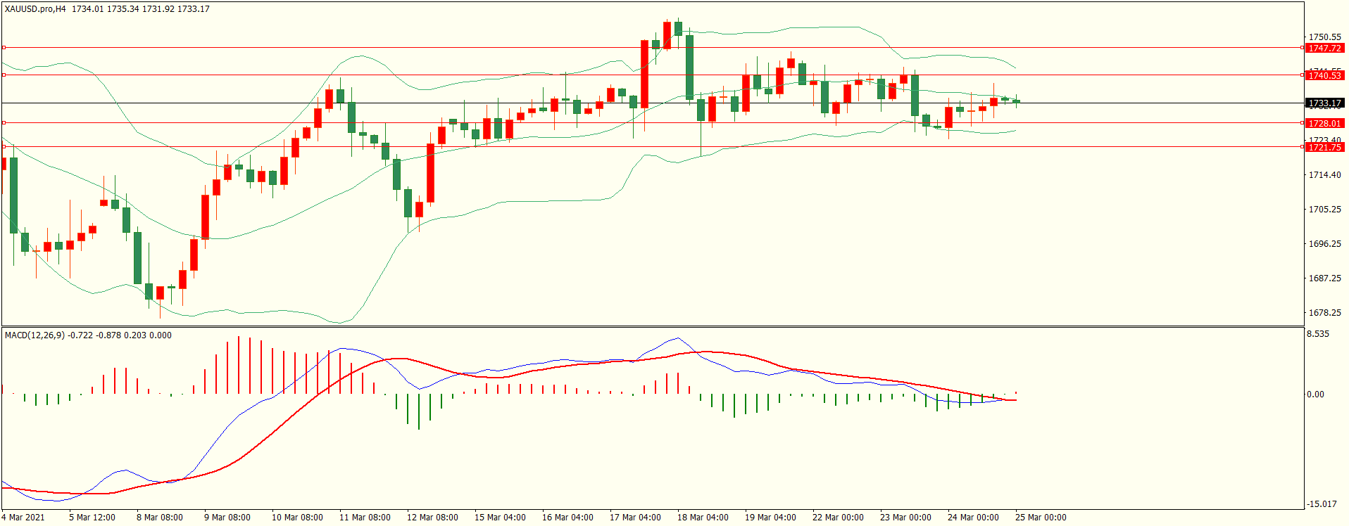Screen dimensions: 1349x526
Task: Click the 1705.25 price scale value
Action: coord(1324,210)
